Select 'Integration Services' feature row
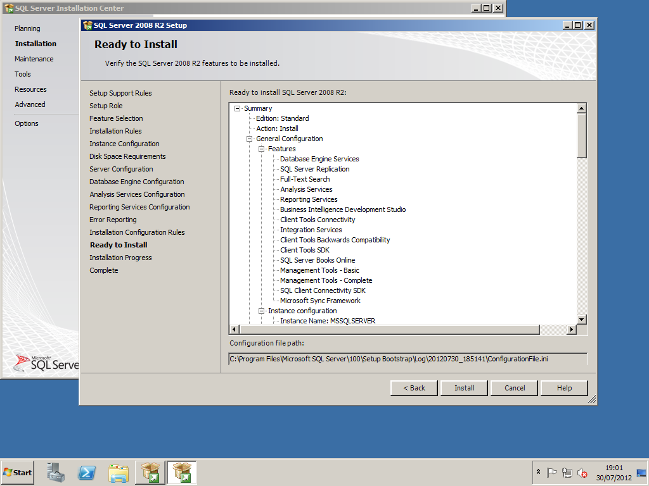Viewport: 649px width, 486px height. (311, 230)
